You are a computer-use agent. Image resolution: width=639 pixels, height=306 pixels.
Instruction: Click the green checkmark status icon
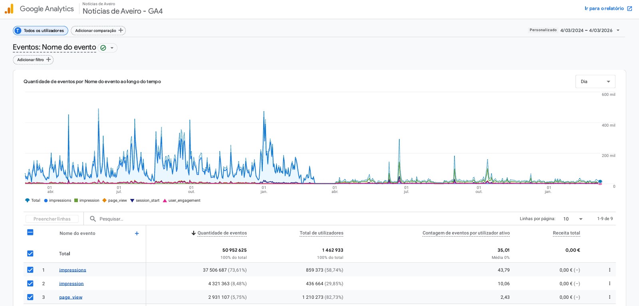click(x=103, y=48)
